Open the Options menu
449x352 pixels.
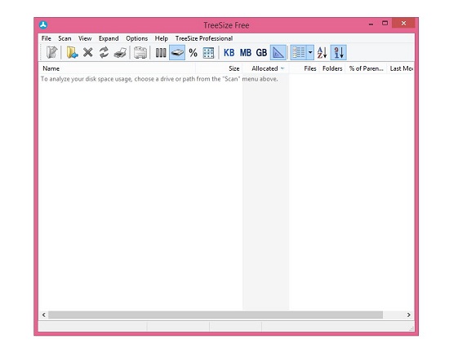[137, 38]
